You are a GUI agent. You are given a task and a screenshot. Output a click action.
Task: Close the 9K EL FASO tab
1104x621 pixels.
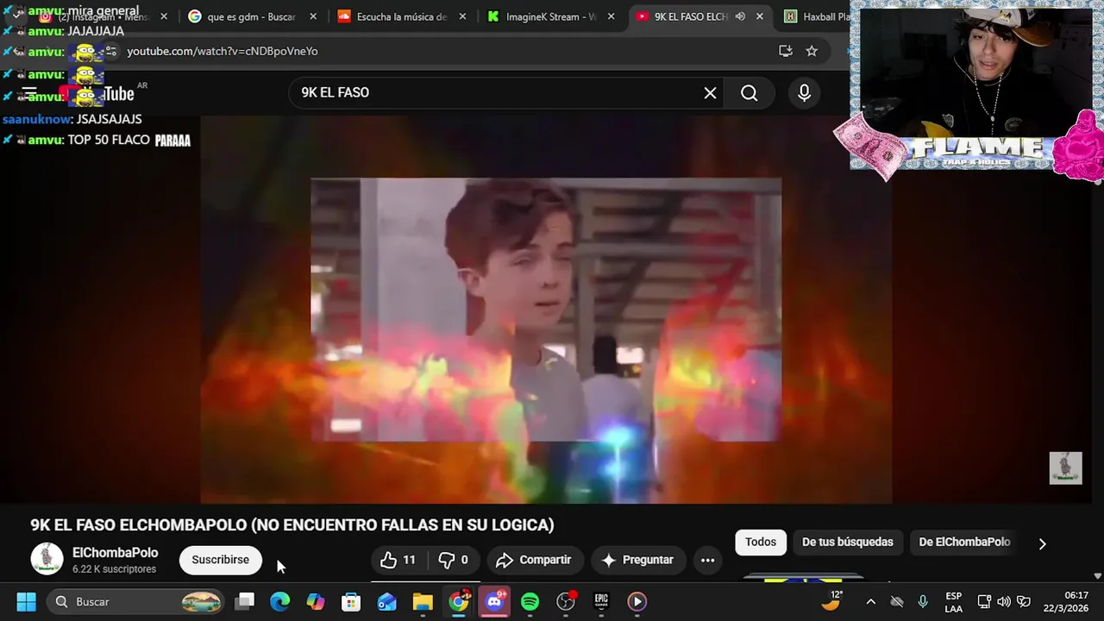tap(760, 16)
